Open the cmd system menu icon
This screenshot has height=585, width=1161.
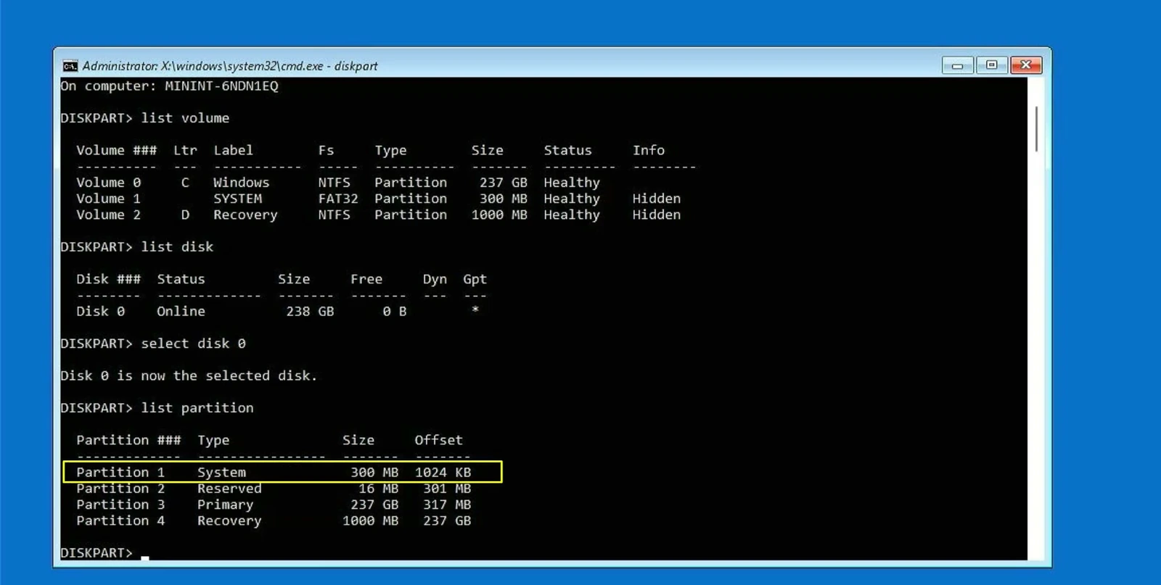coord(70,66)
